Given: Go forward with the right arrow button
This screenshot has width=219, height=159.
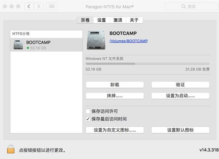Looking at the screenshot, I should [x=38, y=6].
